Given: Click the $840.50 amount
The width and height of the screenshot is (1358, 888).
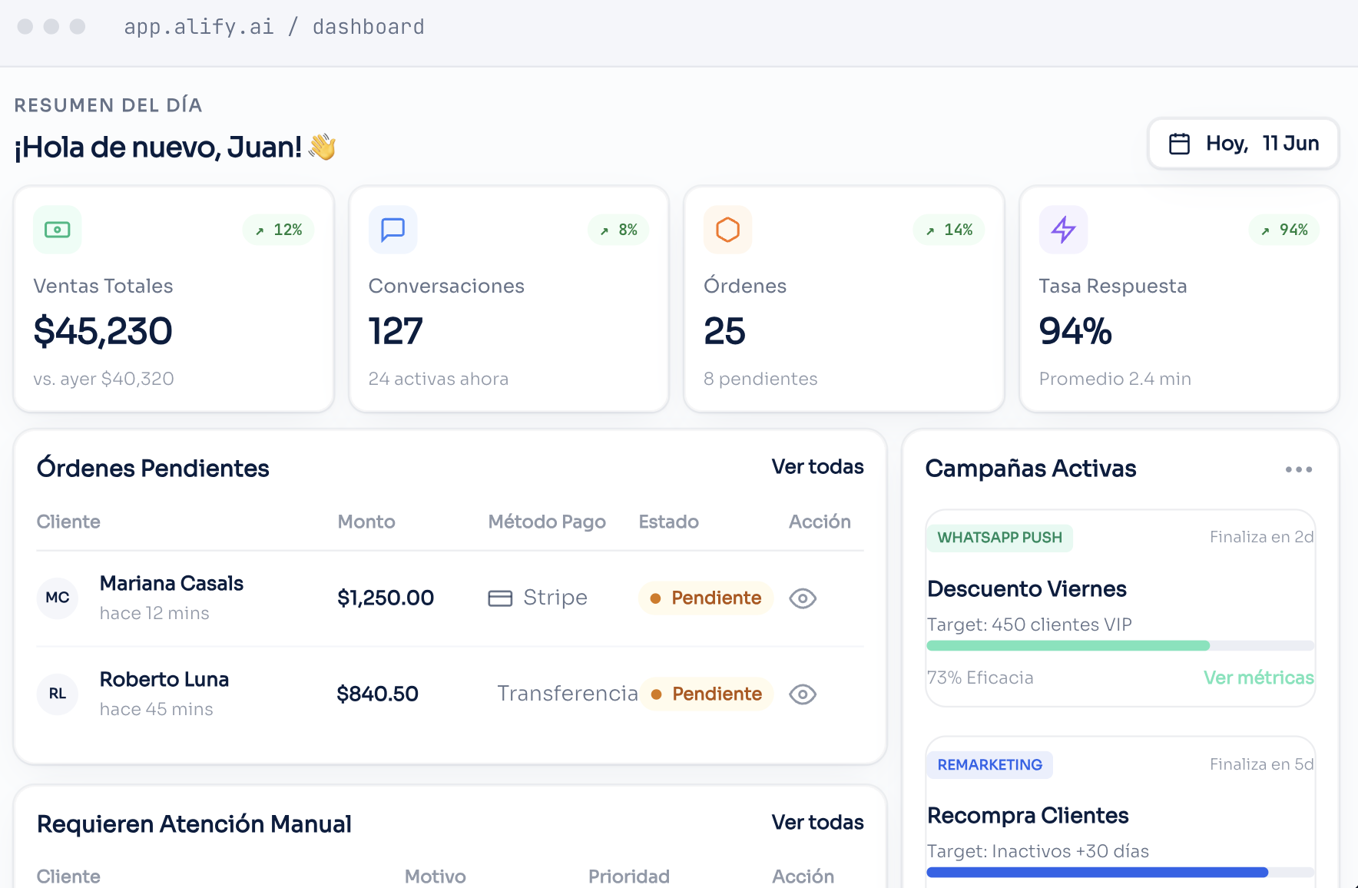Looking at the screenshot, I should [377, 694].
